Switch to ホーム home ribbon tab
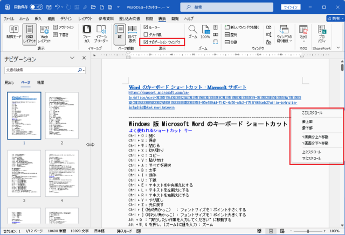 pos(24,19)
